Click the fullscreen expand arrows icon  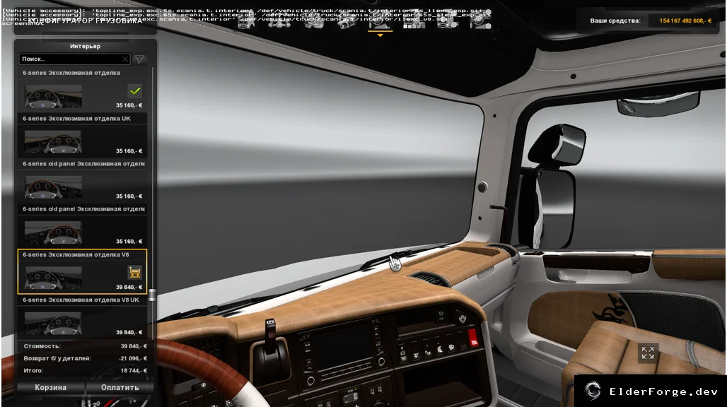pyautogui.click(x=648, y=353)
